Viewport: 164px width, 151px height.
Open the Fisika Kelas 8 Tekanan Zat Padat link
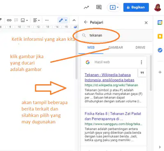[113, 116]
